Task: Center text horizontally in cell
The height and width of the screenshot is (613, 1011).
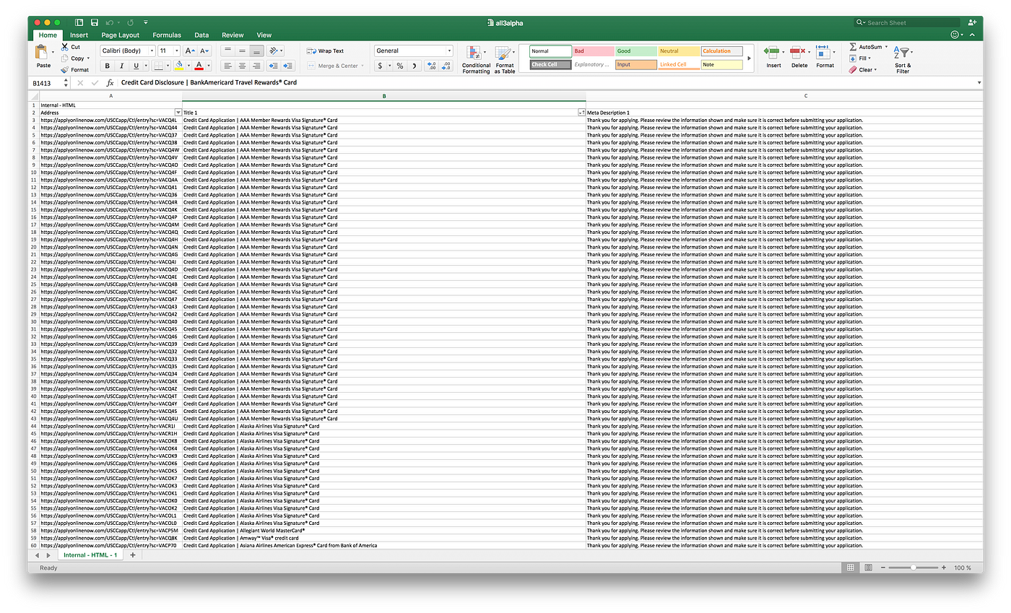Action: tap(242, 66)
